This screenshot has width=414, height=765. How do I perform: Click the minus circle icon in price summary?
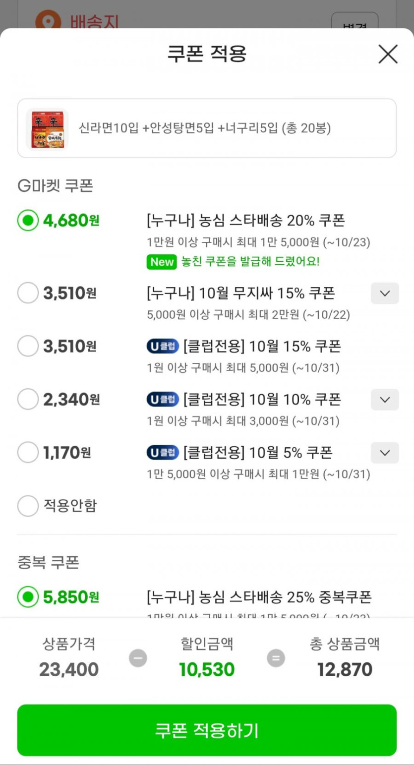pos(138,658)
